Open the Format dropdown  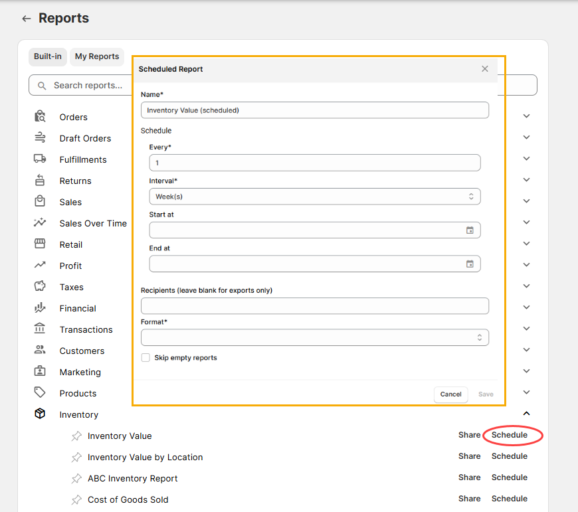(x=314, y=337)
